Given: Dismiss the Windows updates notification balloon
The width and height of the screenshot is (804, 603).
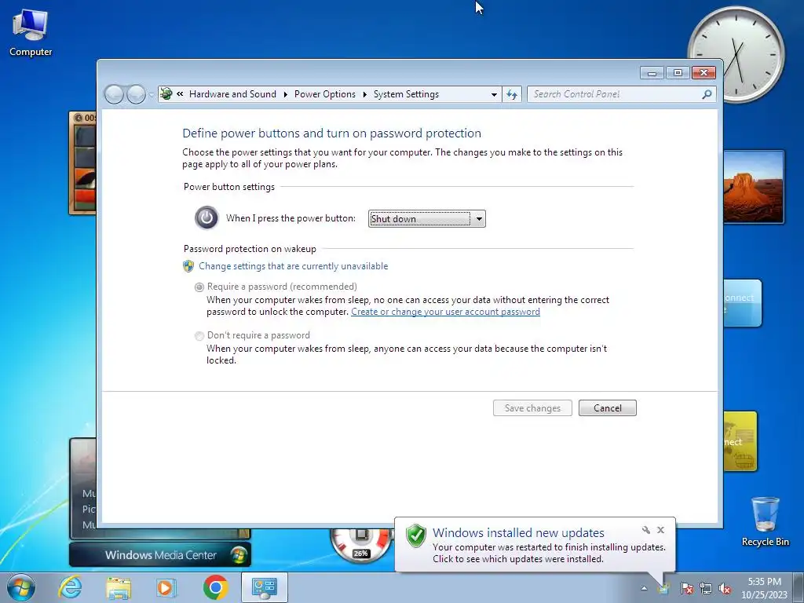Looking at the screenshot, I should pyautogui.click(x=660, y=530).
